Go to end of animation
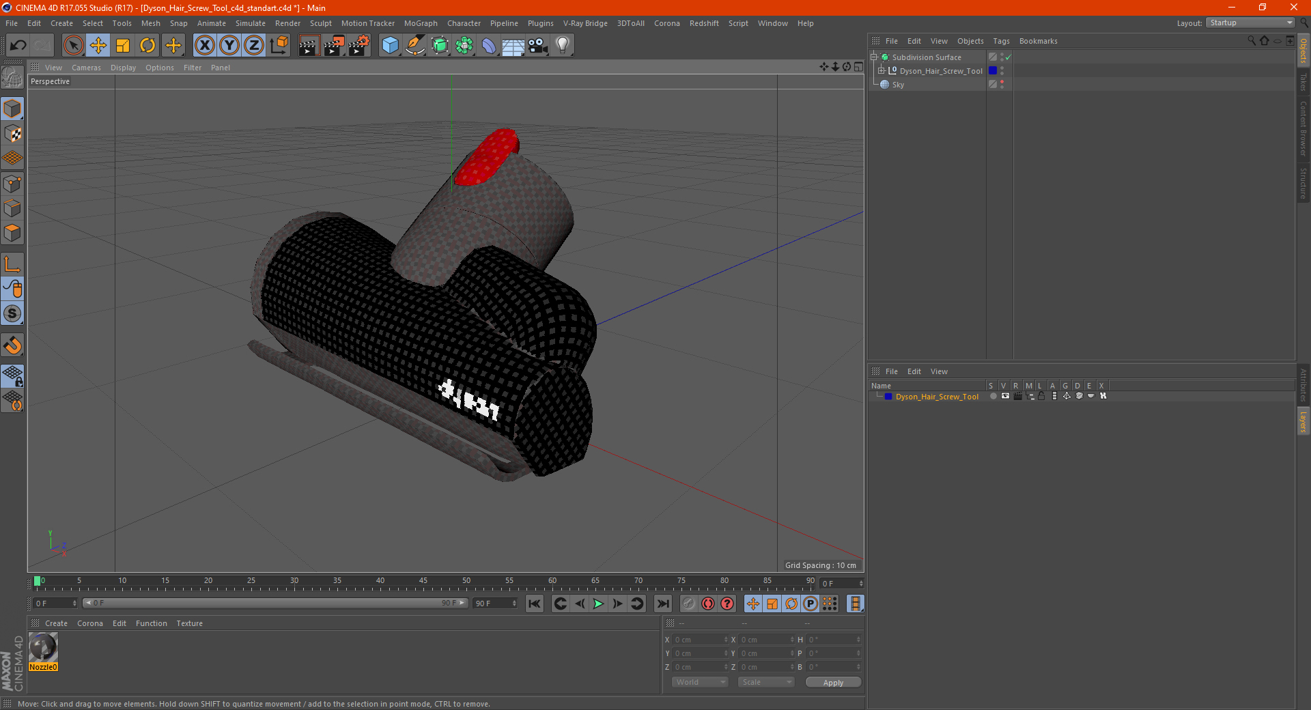The height and width of the screenshot is (710, 1311). pyautogui.click(x=662, y=603)
